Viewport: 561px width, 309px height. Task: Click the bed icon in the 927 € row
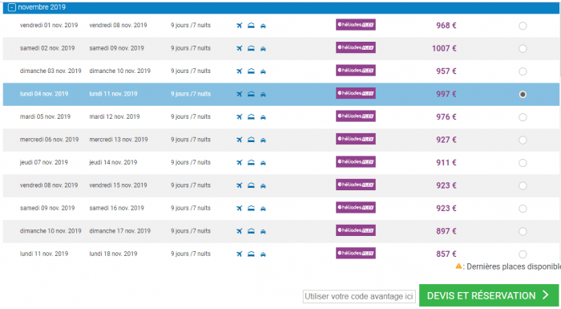(x=251, y=140)
